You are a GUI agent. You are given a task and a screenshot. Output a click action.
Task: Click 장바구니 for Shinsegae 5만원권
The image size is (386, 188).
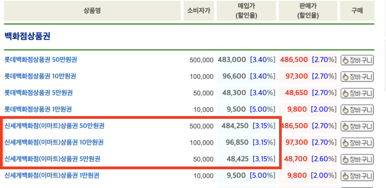[x=357, y=159]
